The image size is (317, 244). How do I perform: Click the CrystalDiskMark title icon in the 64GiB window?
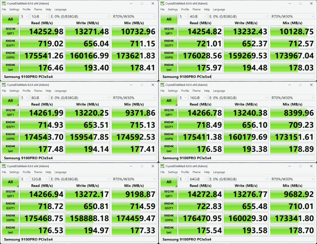click(x=162, y=166)
